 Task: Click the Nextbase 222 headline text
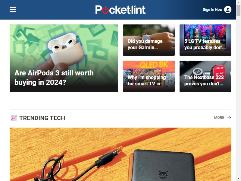point(204,81)
